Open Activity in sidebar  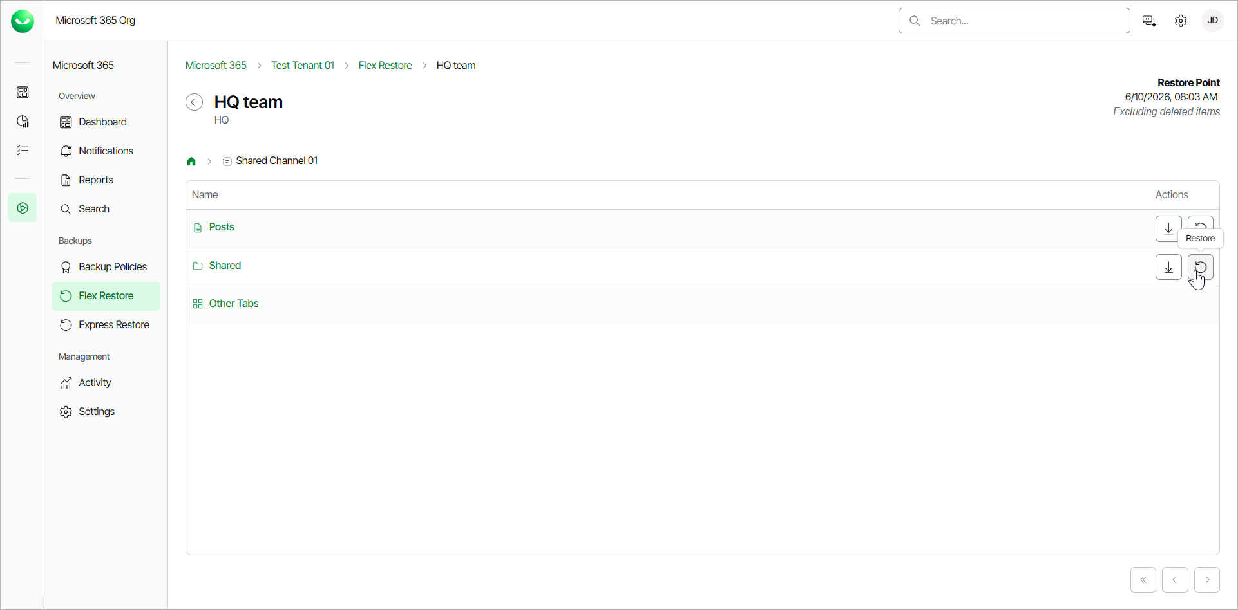point(106,383)
